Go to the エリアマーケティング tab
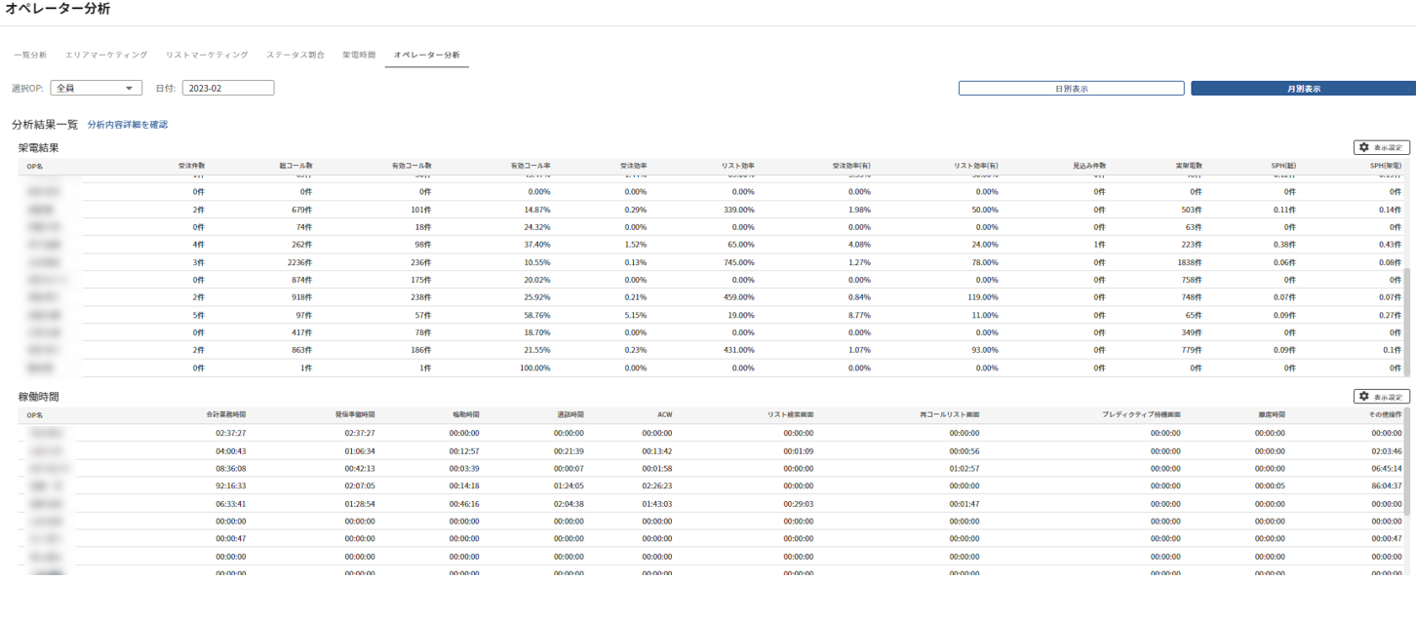This screenshot has width=1416, height=619. point(106,56)
